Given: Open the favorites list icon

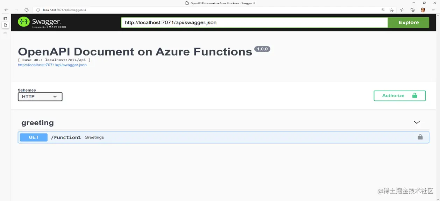Looking at the screenshot, I should click(402, 10).
